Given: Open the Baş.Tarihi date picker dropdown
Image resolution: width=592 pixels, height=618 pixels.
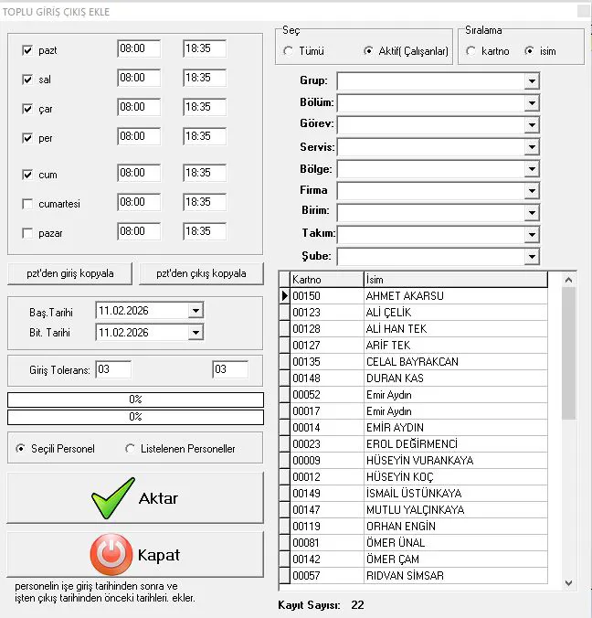Looking at the screenshot, I should [x=195, y=311].
